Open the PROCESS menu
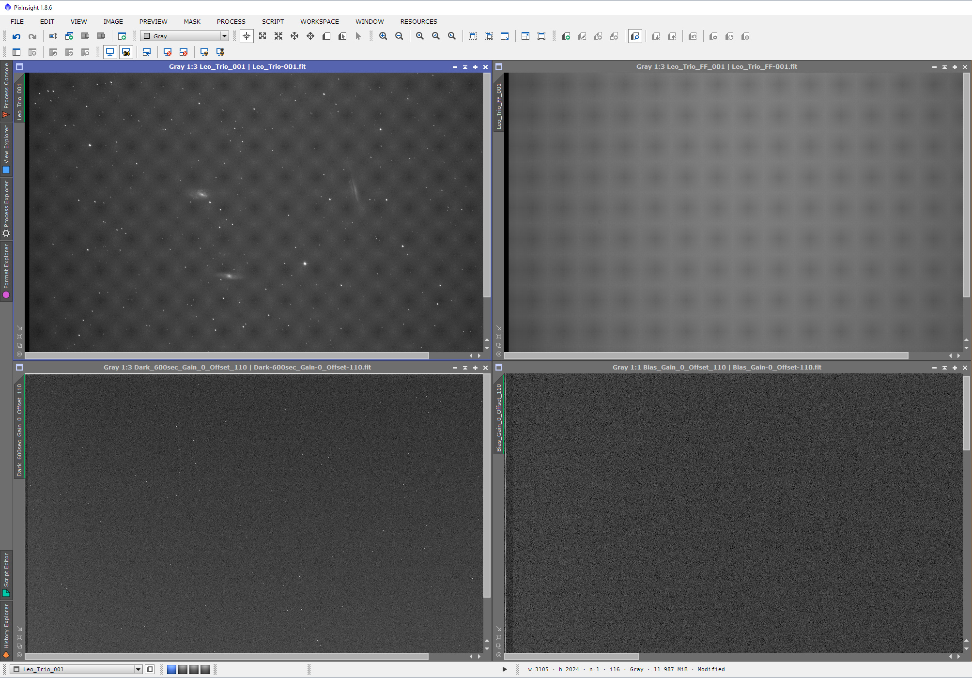This screenshot has height=678, width=972. [231, 22]
